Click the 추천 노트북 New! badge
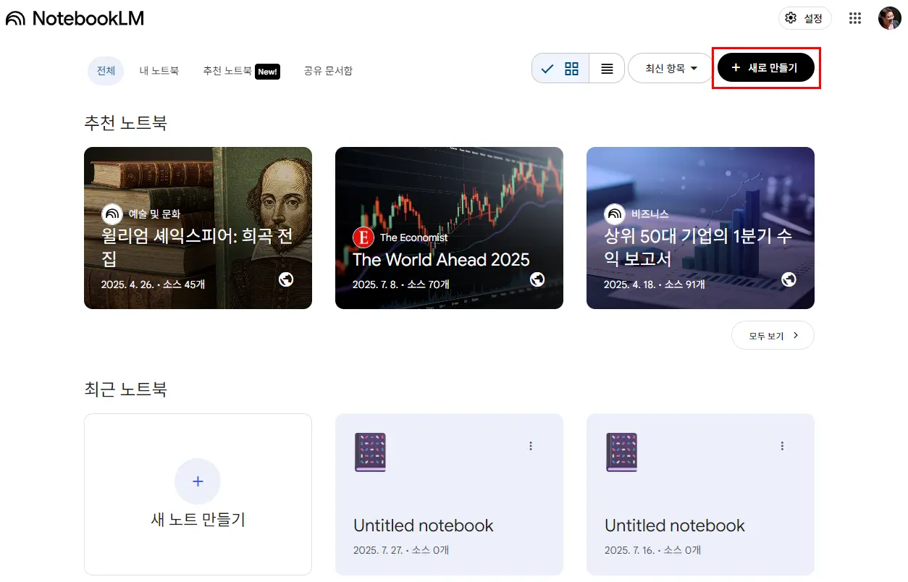The width and height of the screenshot is (908, 582). tap(266, 71)
